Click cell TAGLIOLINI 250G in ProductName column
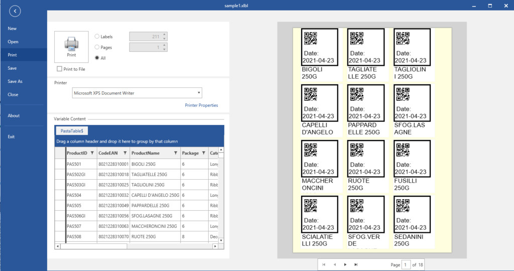 tap(155, 185)
